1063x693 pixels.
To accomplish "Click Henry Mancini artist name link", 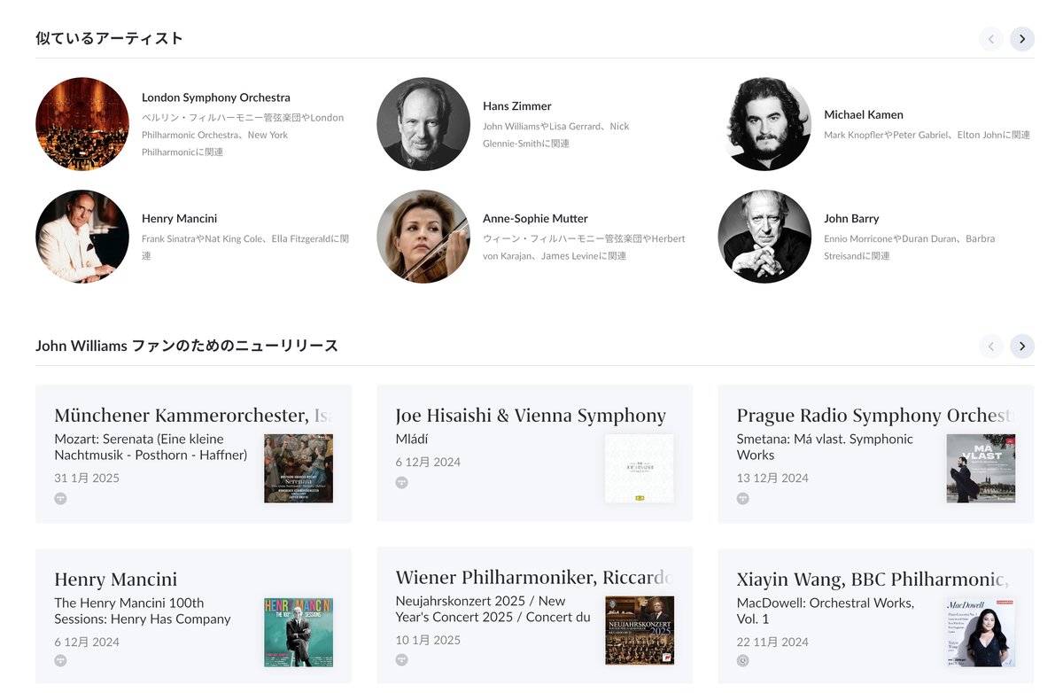I will 179,219.
